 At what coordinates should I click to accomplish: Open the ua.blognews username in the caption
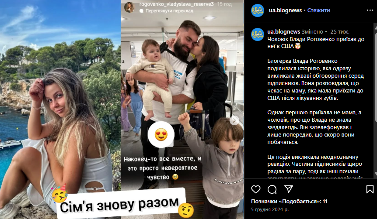(284, 32)
